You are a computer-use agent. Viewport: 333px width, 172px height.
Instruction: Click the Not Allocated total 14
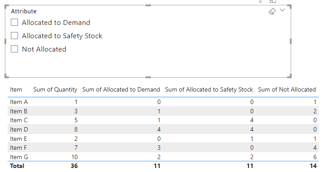pos(313,166)
